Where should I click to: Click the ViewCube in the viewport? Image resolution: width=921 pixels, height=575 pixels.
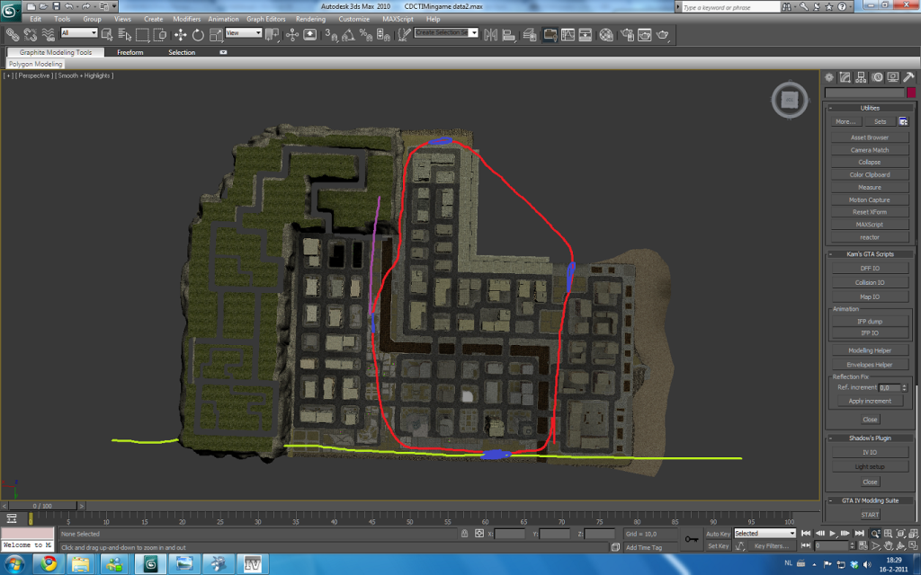[790, 100]
